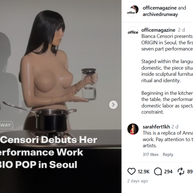Open comments via the speech bubble icon
The image size is (193, 193).
[158, 172]
